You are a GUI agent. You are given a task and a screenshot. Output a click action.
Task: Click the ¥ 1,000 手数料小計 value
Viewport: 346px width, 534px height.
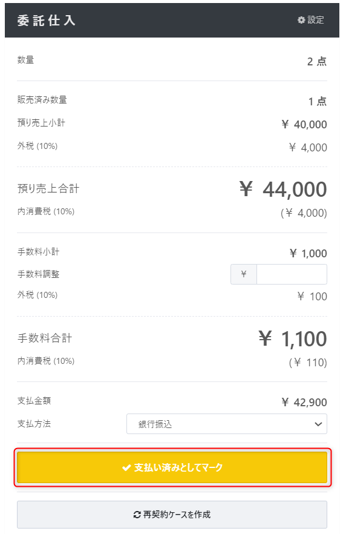[308, 253]
